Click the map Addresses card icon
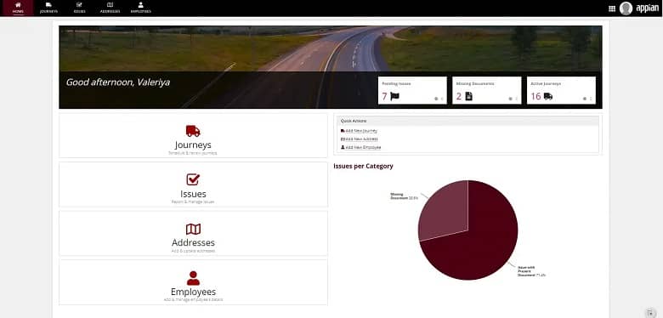Viewport: 663px width, 318px height. [x=193, y=230]
